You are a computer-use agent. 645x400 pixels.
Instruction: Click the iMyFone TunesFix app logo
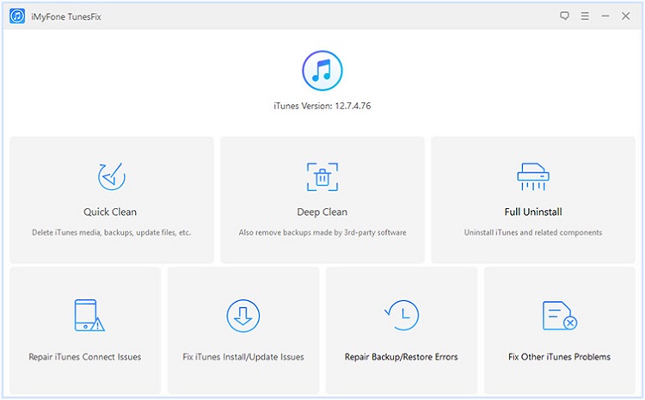tap(17, 16)
